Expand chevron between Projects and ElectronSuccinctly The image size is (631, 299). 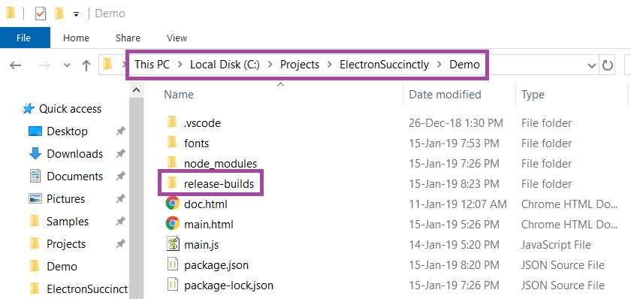pyautogui.click(x=330, y=65)
